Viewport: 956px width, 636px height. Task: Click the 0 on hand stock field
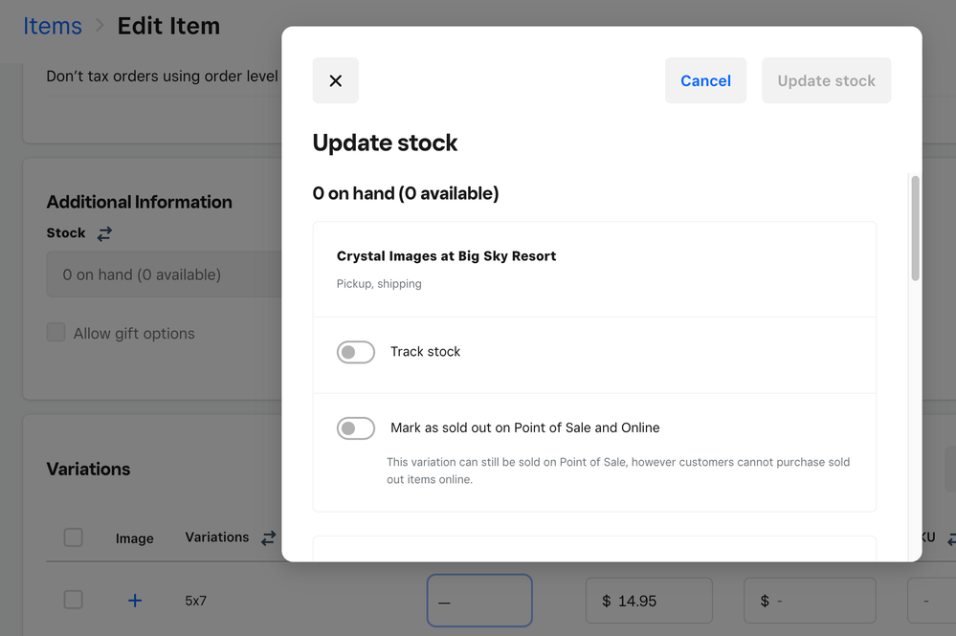point(163,274)
